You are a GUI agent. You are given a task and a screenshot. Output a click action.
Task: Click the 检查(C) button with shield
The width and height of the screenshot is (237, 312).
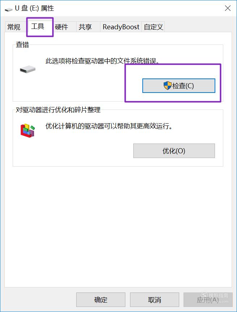point(179,86)
